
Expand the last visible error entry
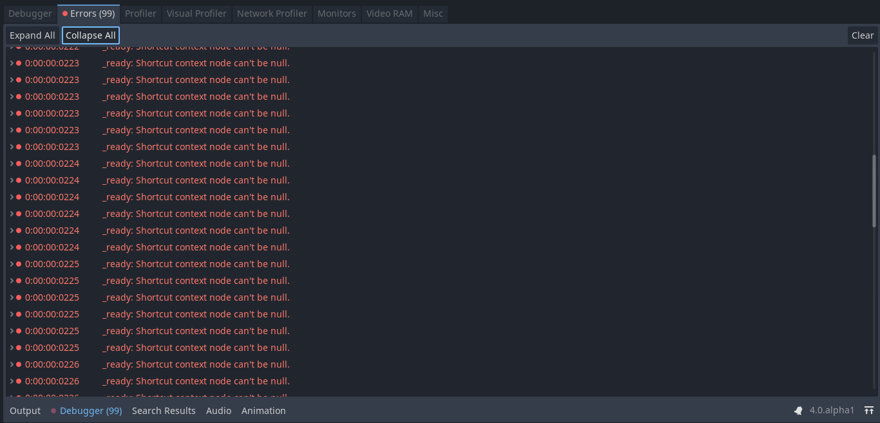tap(11, 381)
